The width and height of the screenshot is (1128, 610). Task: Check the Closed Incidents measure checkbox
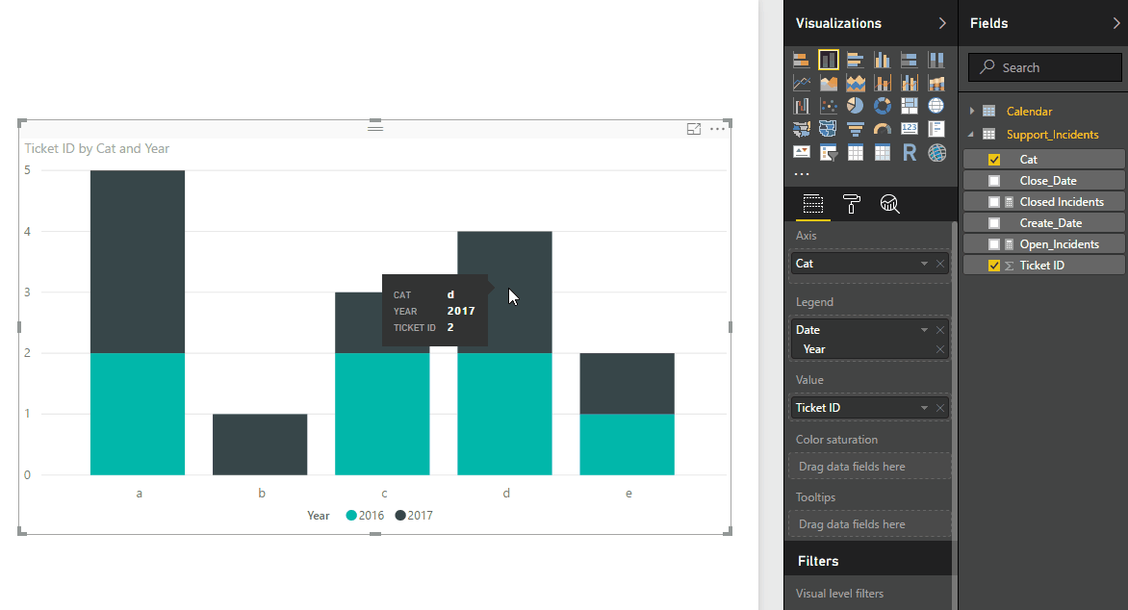click(x=994, y=202)
